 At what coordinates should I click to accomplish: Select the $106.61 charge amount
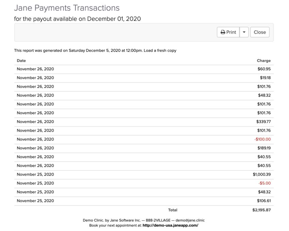coord(264,201)
